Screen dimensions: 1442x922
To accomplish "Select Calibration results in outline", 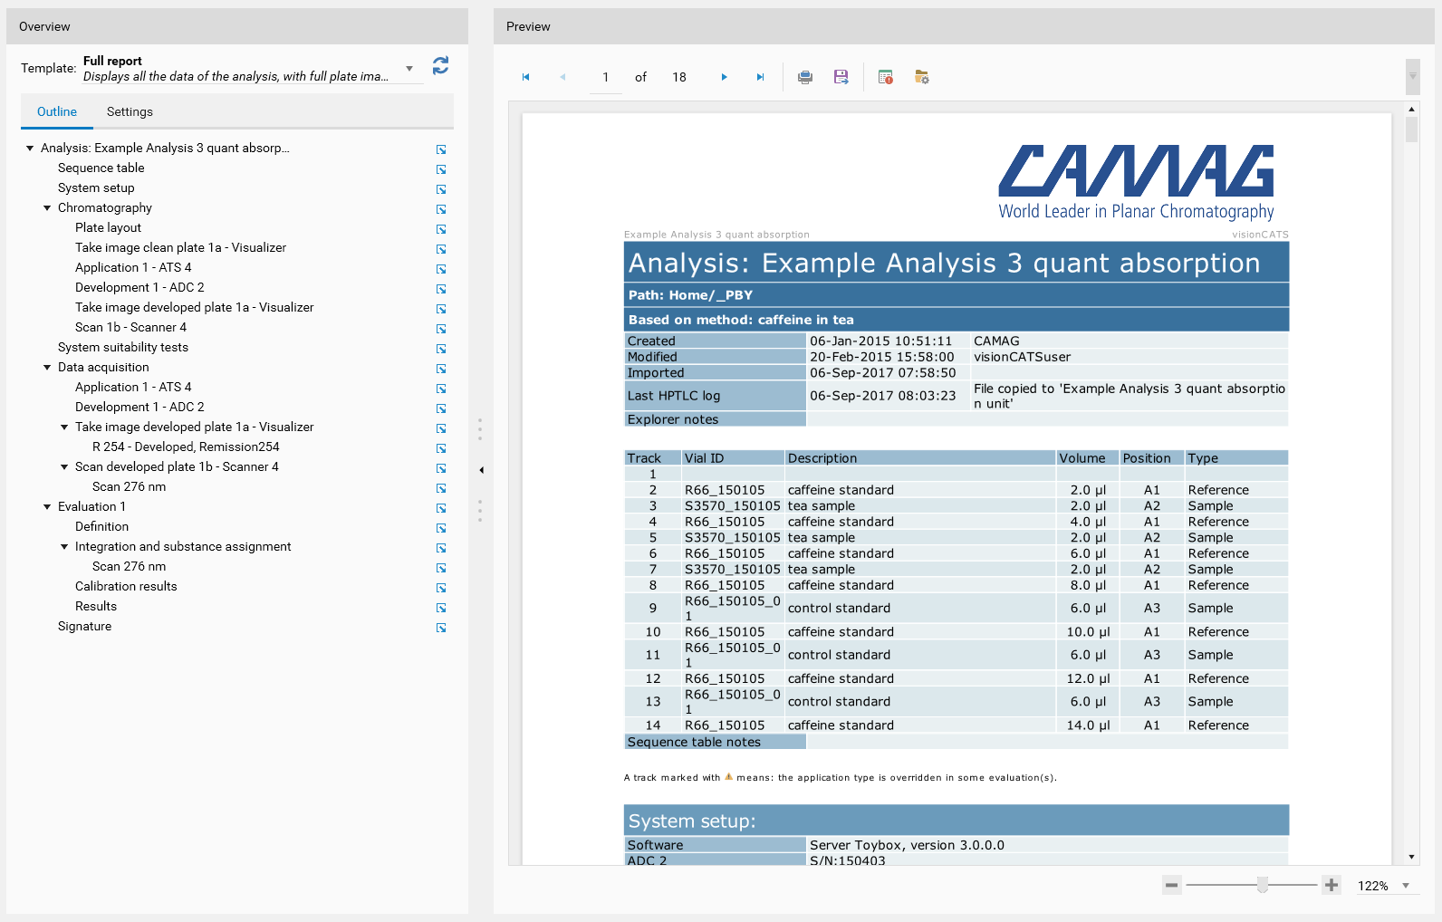I will (x=126, y=586).
